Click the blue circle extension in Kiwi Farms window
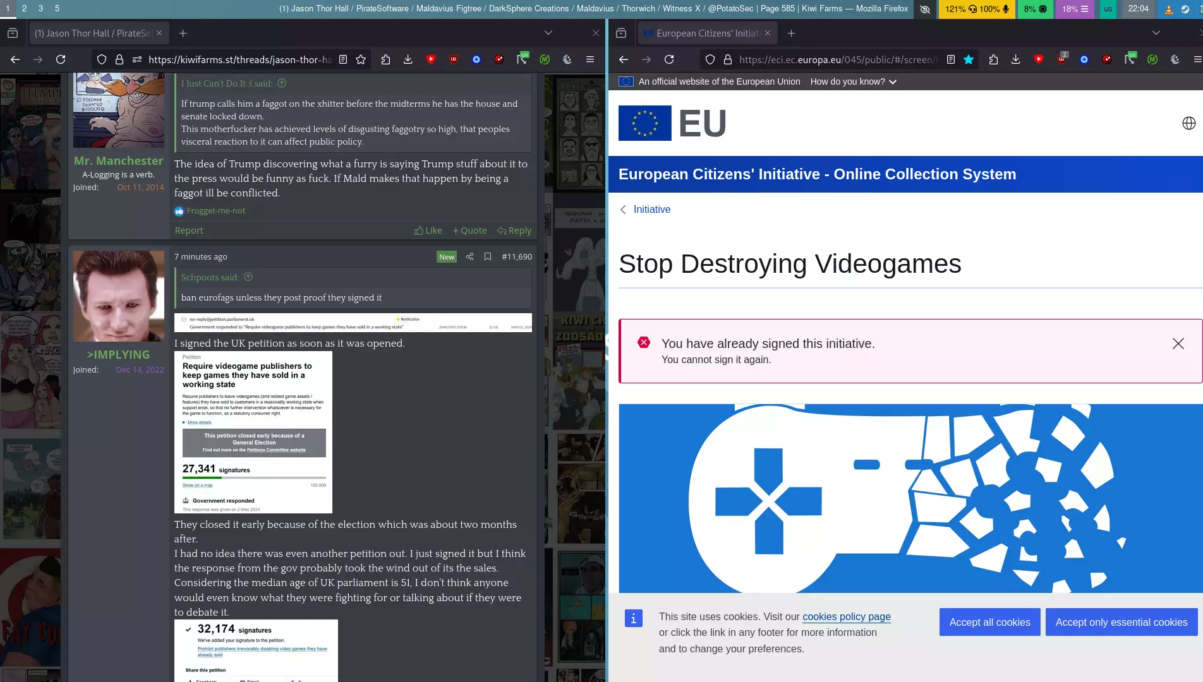 click(x=476, y=59)
